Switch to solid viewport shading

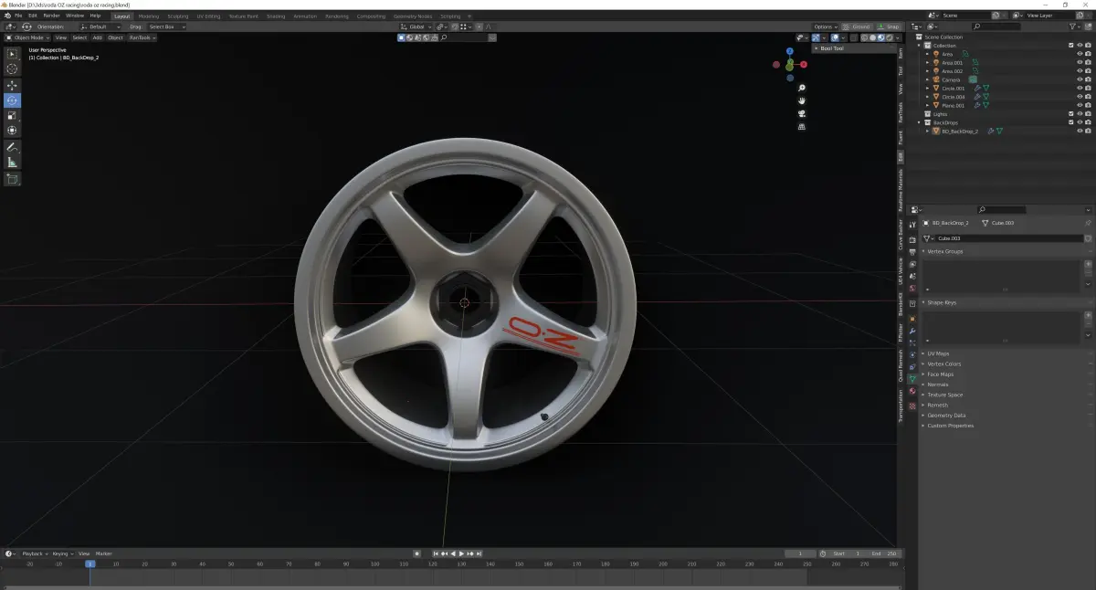[x=874, y=37]
